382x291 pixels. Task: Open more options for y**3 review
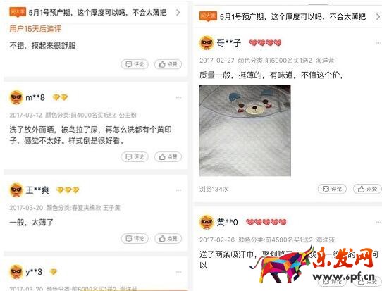178,272
